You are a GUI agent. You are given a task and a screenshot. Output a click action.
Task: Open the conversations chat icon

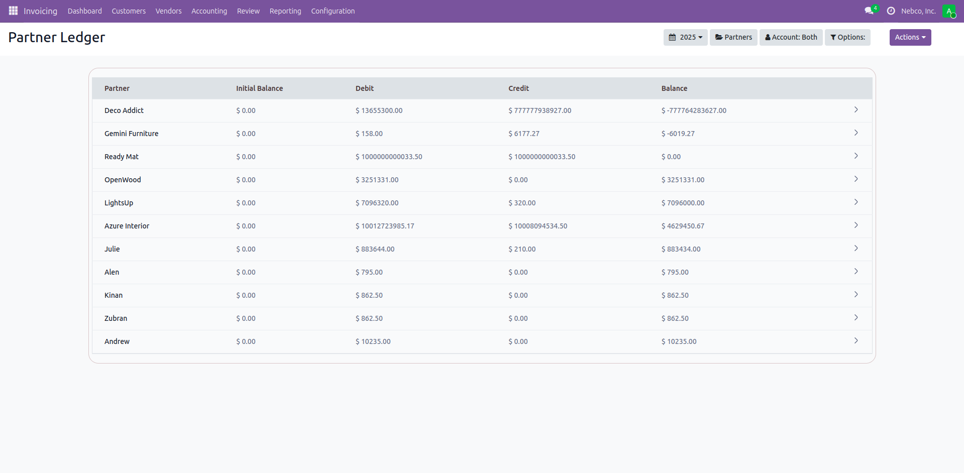869,11
